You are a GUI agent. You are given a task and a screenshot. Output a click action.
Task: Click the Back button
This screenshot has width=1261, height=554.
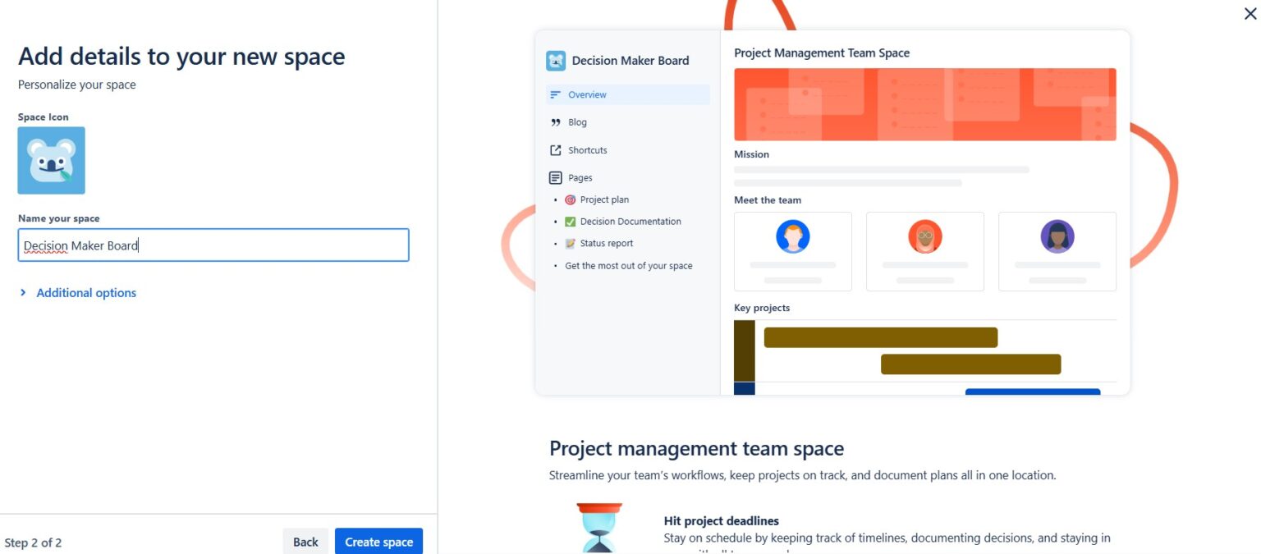305,542
